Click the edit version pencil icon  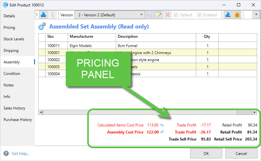click(x=158, y=15)
